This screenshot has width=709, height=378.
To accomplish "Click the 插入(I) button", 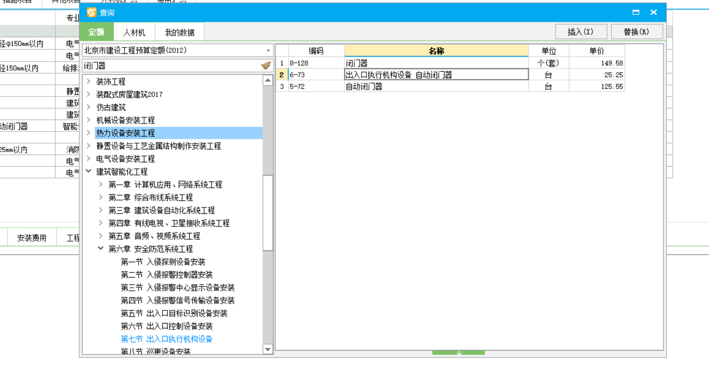I will 581,31.
